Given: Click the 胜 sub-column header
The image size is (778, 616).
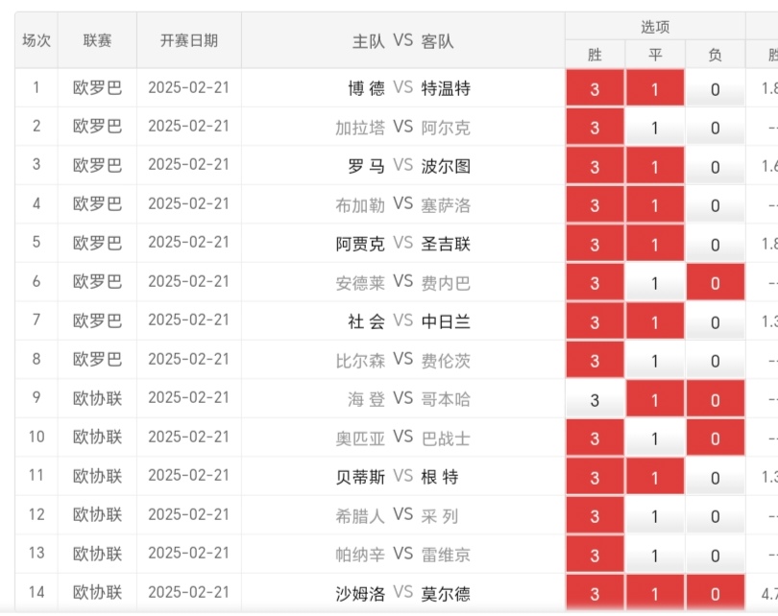Looking at the screenshot, I should [x=595, y=55].
